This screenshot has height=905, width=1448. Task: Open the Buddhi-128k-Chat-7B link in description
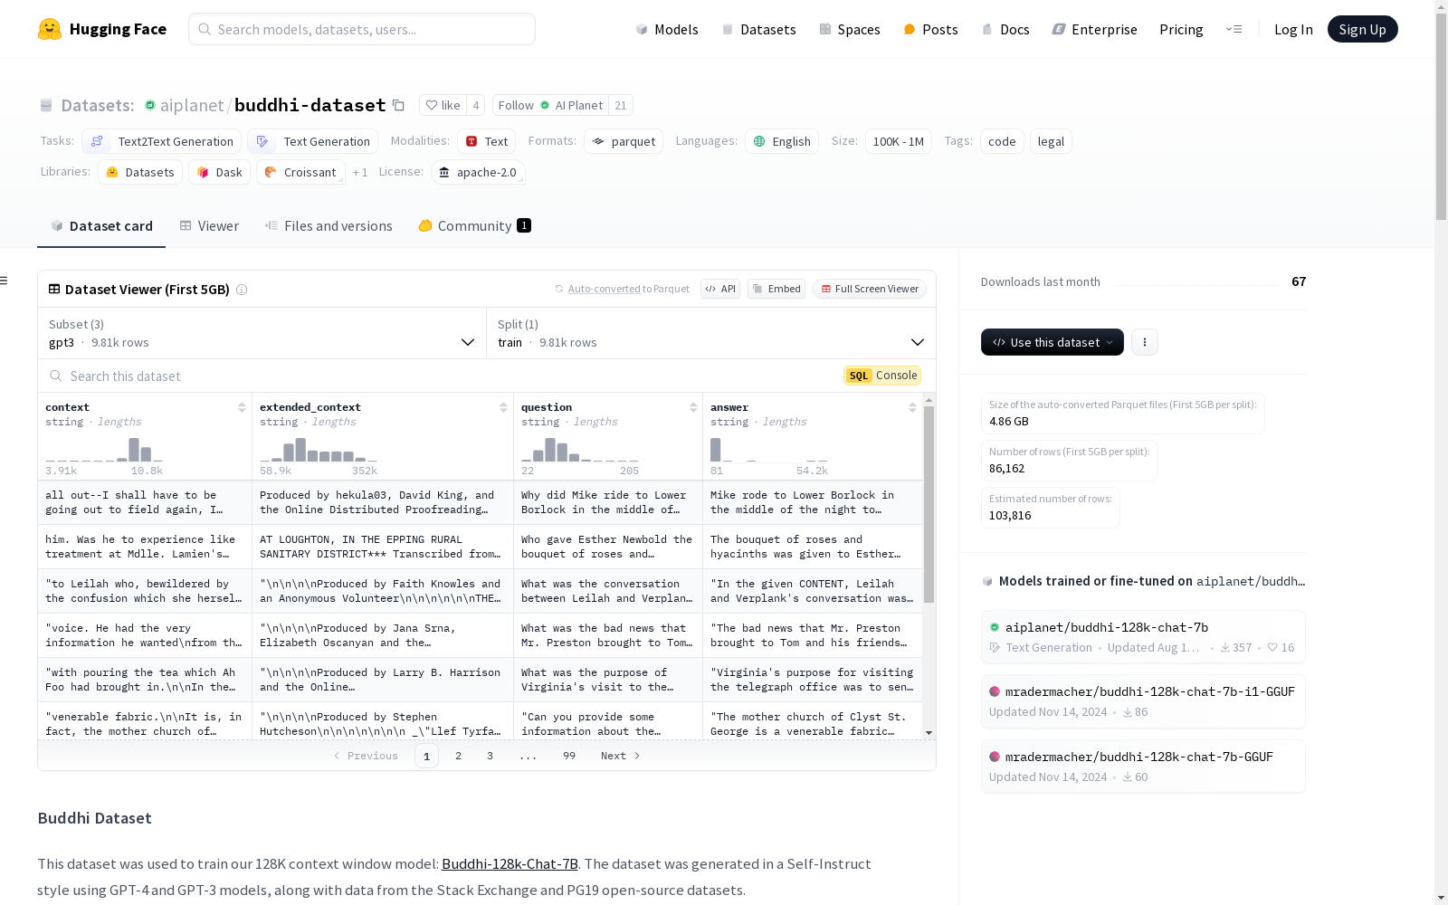point(510,864)
